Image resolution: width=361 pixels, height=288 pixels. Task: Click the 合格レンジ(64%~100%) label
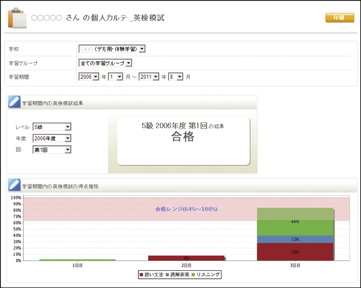click(x=186, y=209)
